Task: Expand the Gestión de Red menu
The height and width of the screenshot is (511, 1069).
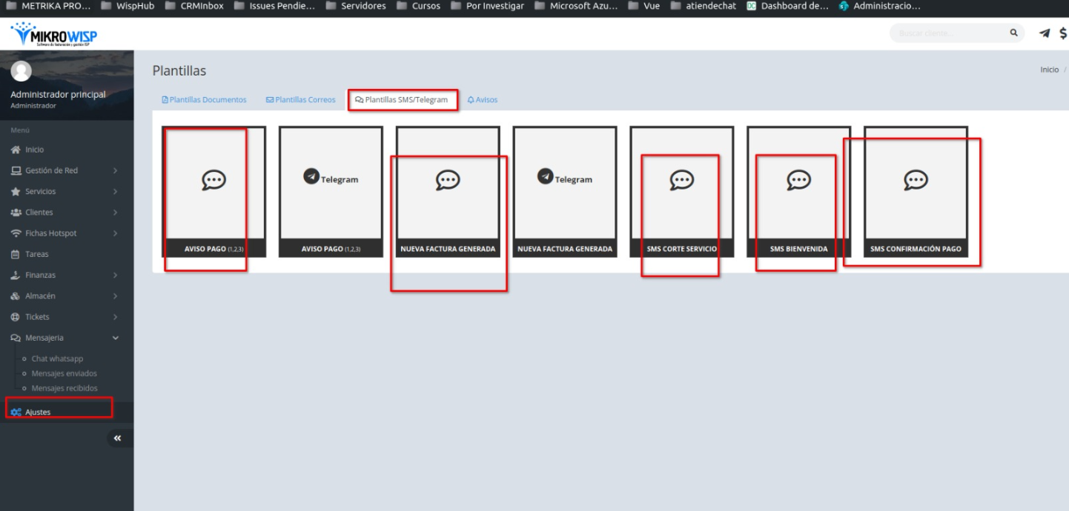Action: tap(51, 170)
